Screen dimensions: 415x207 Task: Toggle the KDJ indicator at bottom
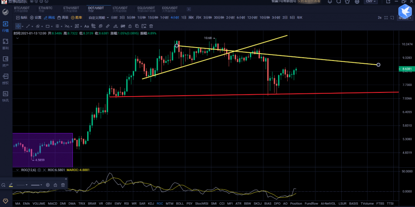point(151,204)
